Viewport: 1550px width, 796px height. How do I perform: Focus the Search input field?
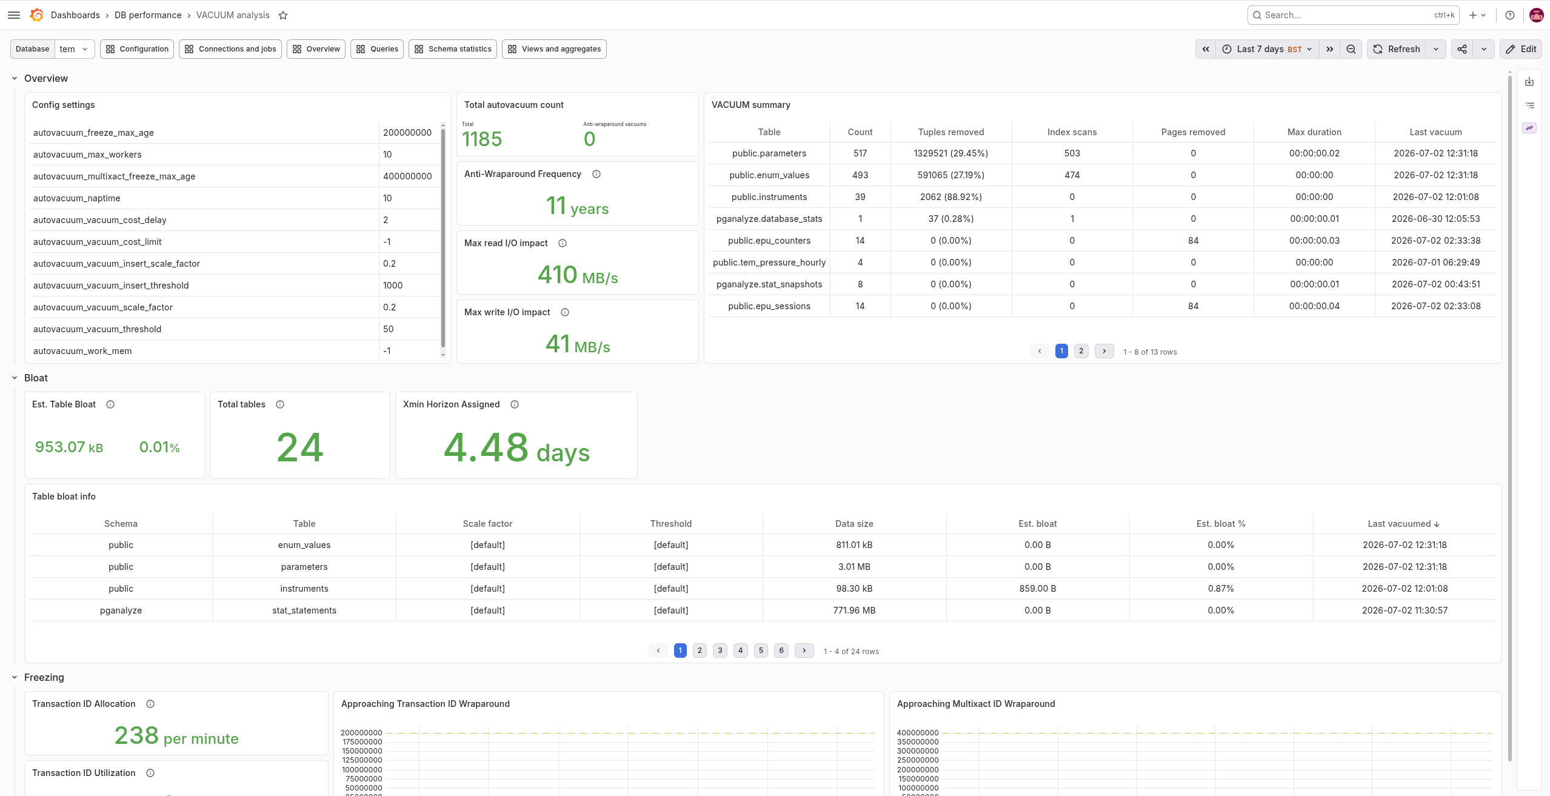[x=1353, y=15]
